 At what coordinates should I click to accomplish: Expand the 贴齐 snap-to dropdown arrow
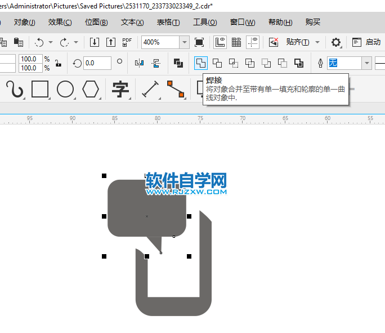coord(317,42)
